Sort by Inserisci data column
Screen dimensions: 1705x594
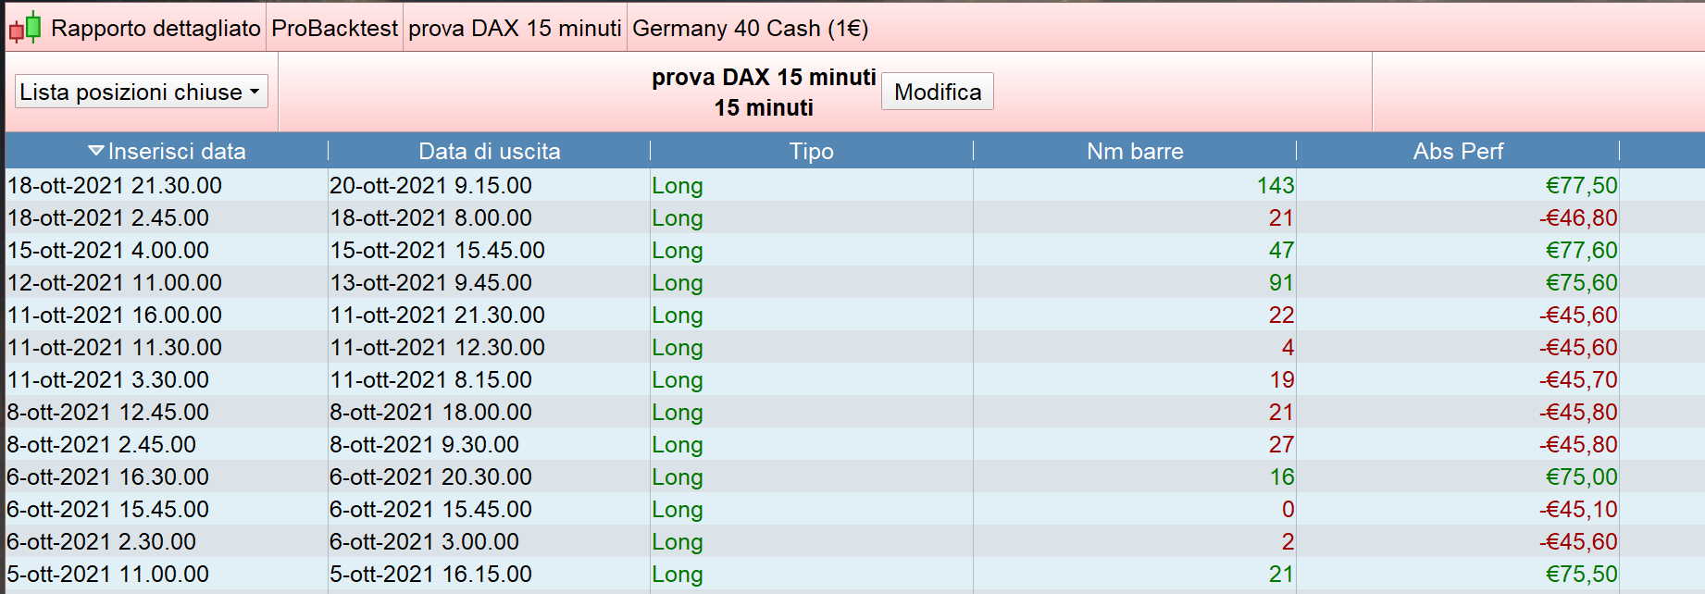click(x=168, y=151)
